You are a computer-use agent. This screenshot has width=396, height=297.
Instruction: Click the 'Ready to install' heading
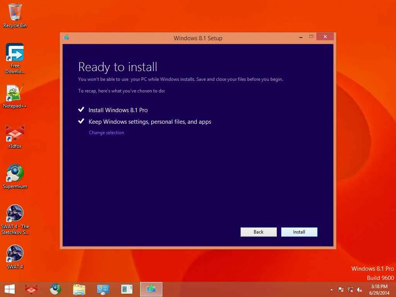(118, 67)
